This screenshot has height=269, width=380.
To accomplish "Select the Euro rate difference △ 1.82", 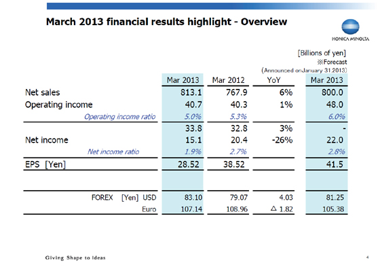I will point(282,209).
